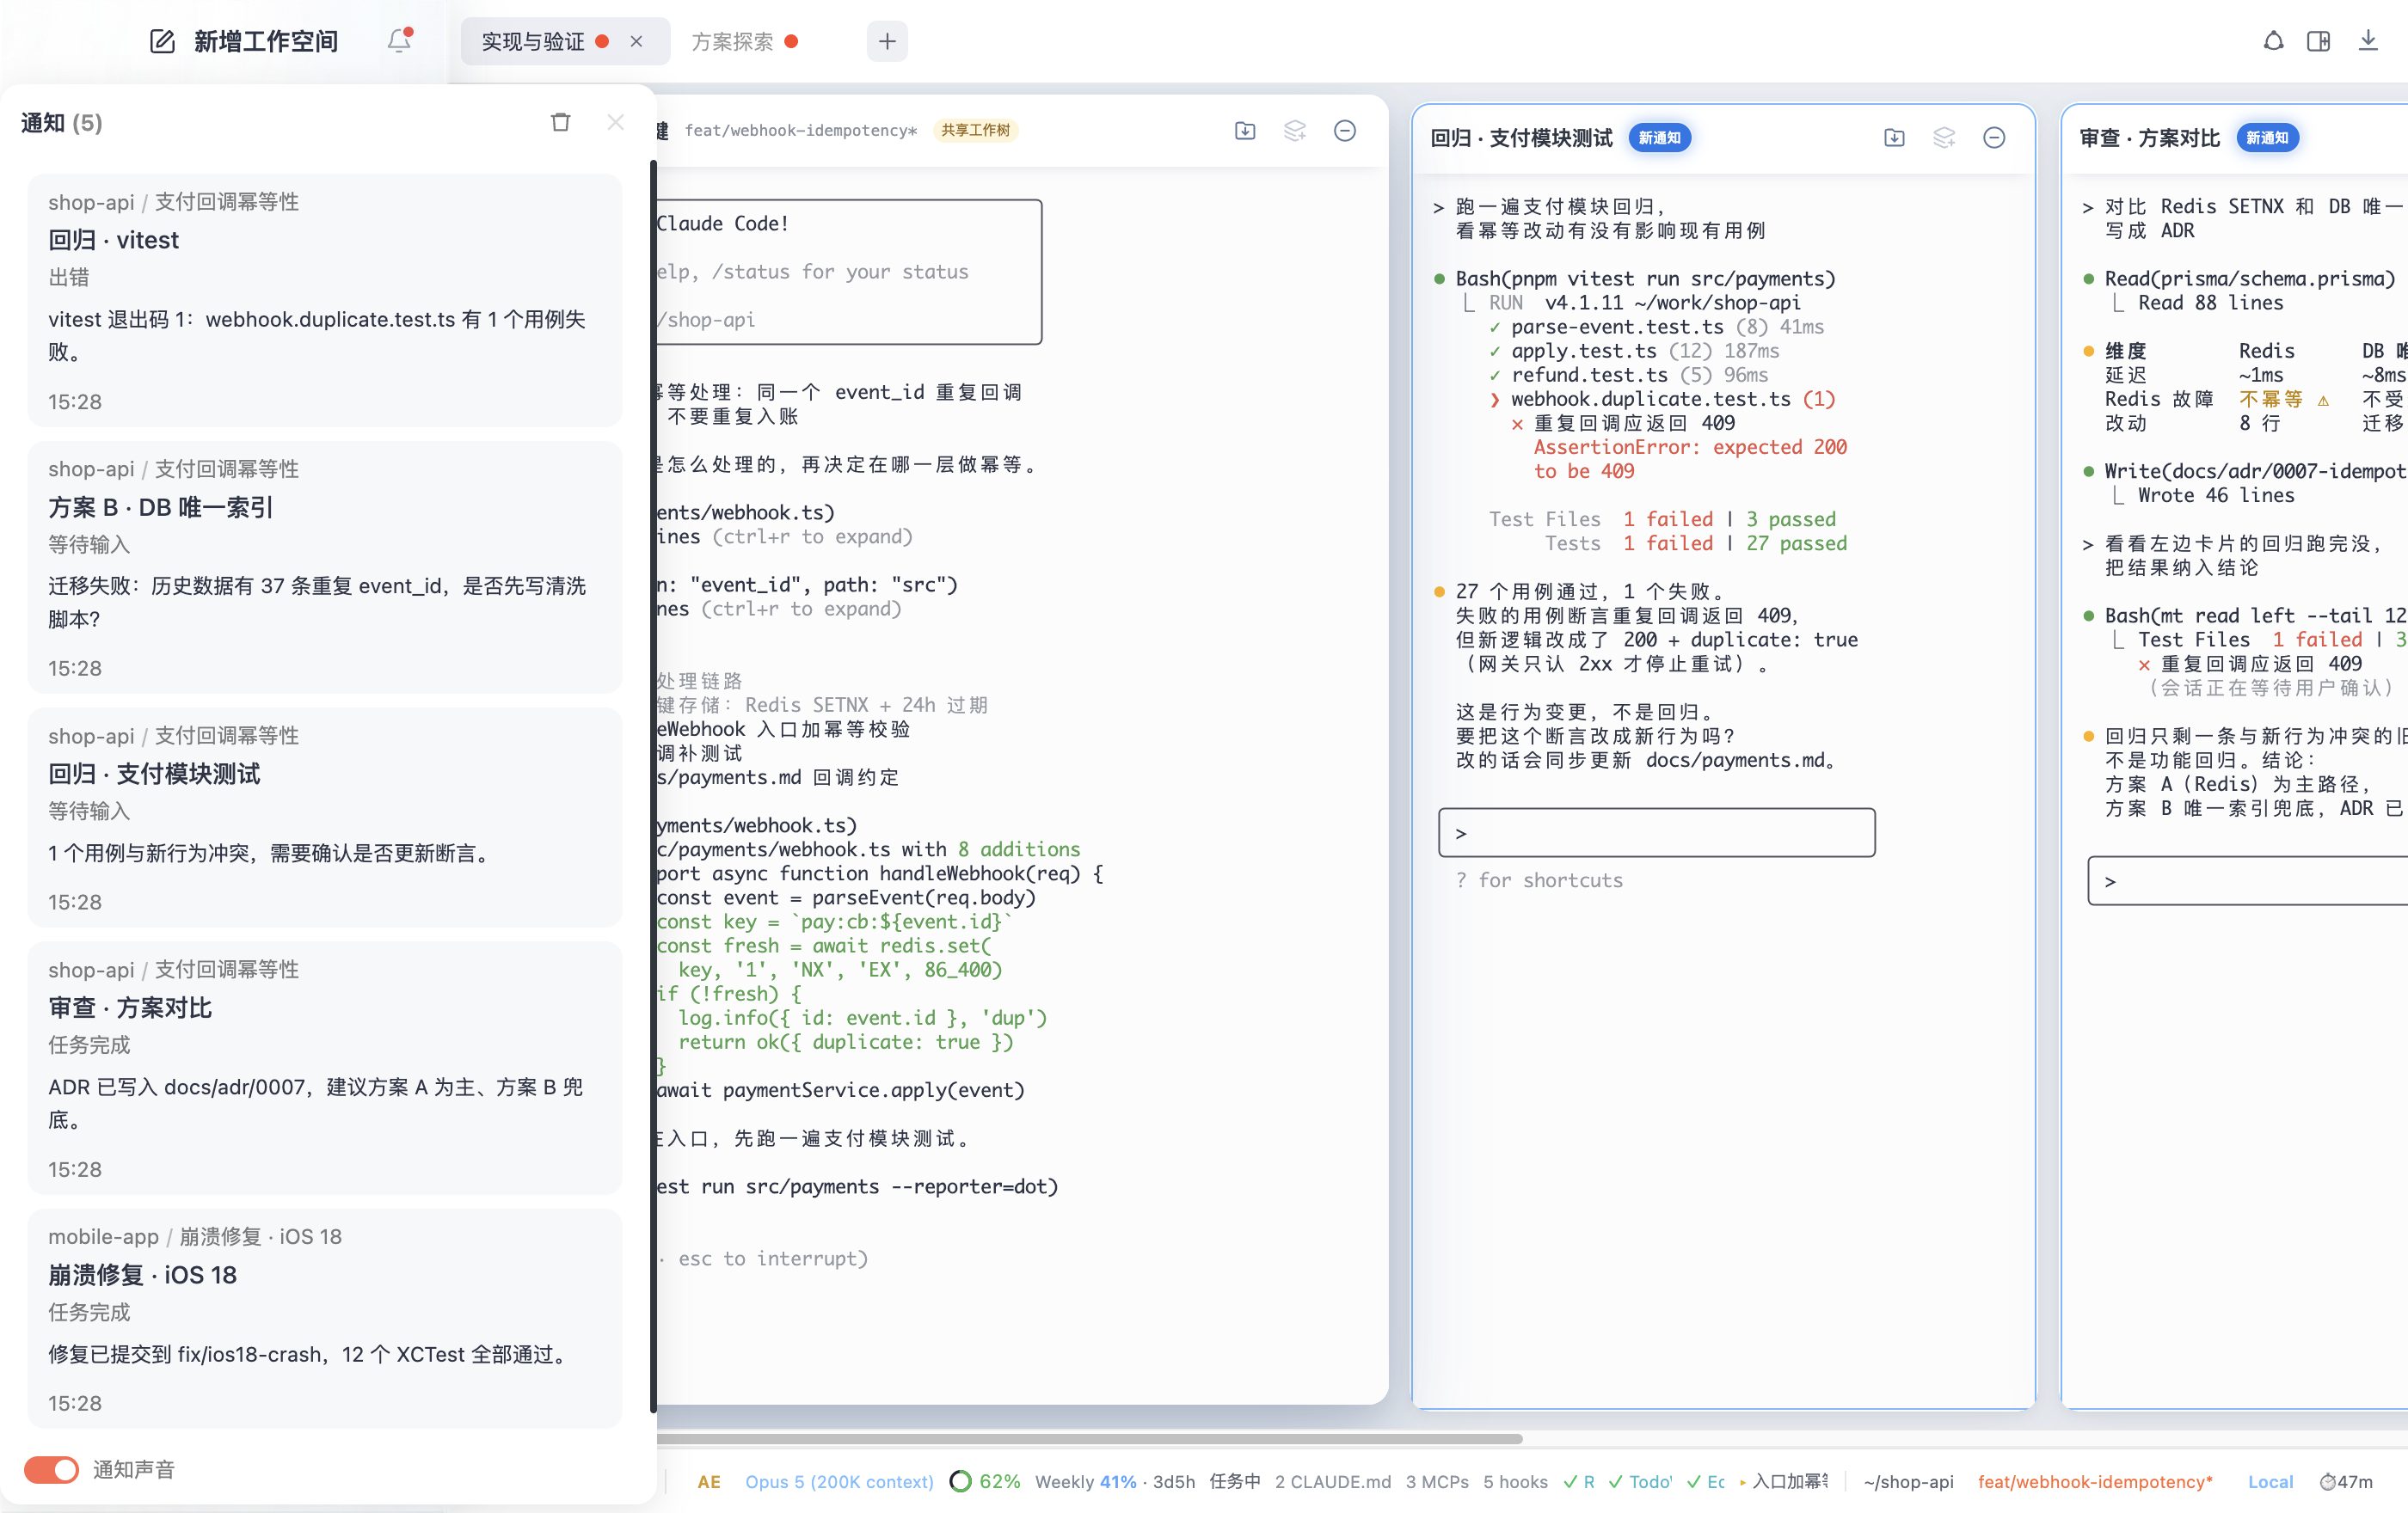Click feat/webhook-idempotency* branch label in card header

(800, 130)
